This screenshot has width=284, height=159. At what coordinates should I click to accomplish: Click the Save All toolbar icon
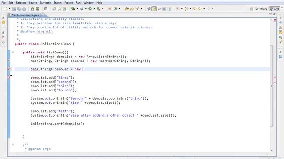pyautogui.click(x=19, y=9)
